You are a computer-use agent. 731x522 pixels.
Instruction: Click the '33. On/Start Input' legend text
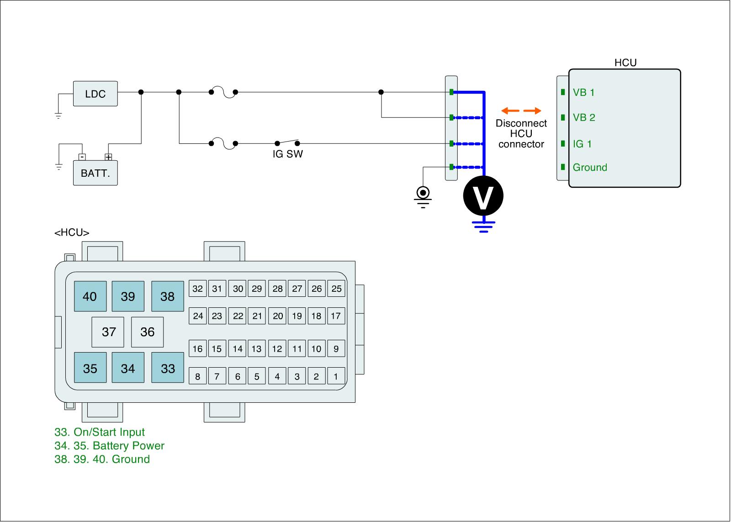[99, 432]
